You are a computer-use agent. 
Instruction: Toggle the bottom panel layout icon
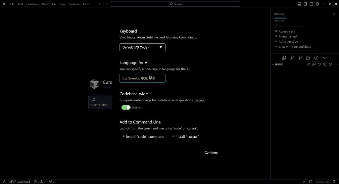click(x=299, y=4)
